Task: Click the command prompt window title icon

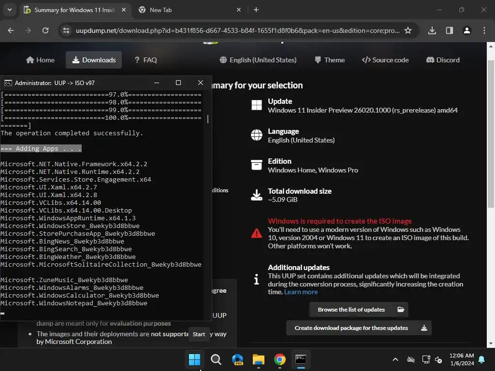Action: 8,83
